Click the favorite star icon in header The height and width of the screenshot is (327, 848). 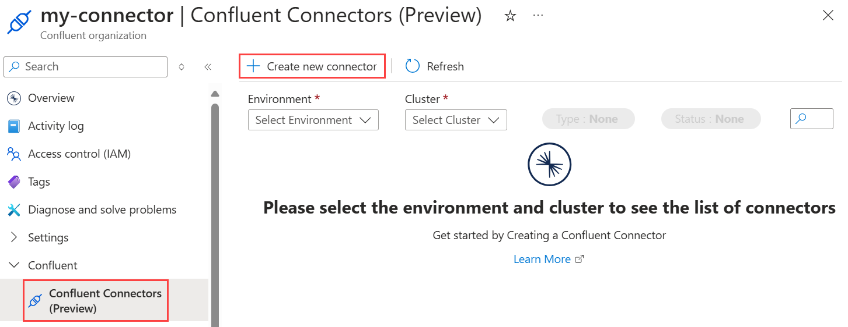coord(510,16)
